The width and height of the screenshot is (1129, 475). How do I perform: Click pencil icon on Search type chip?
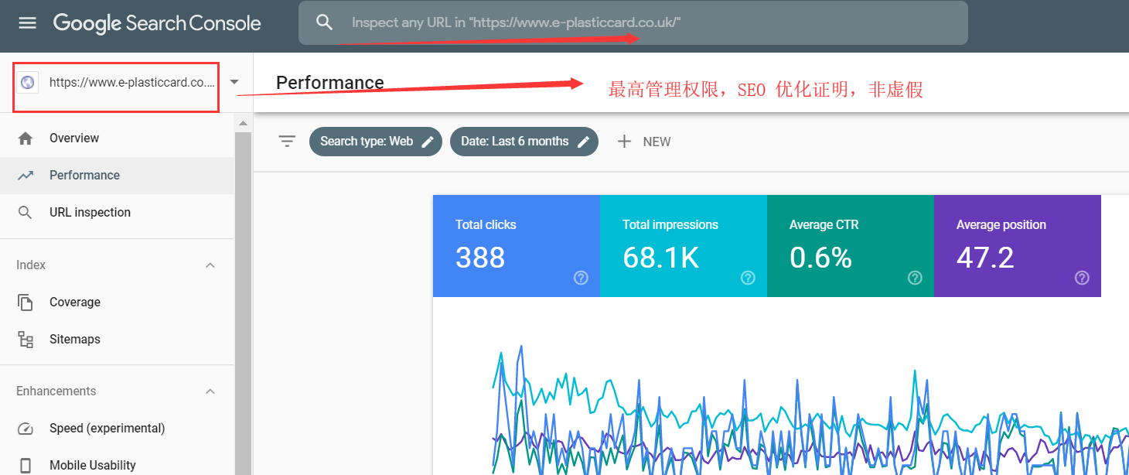pyautogui.click(x=427, y=142)
